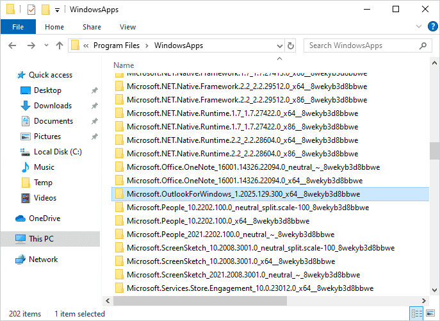Open the Help button
440x321 pixels.
(433, 27)
